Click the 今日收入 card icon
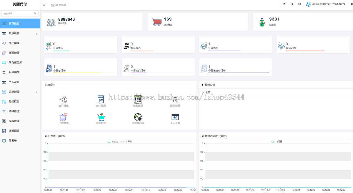 click(49, 46)
